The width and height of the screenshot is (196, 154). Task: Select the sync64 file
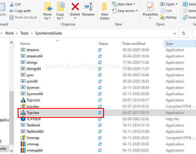click(32, 81)
